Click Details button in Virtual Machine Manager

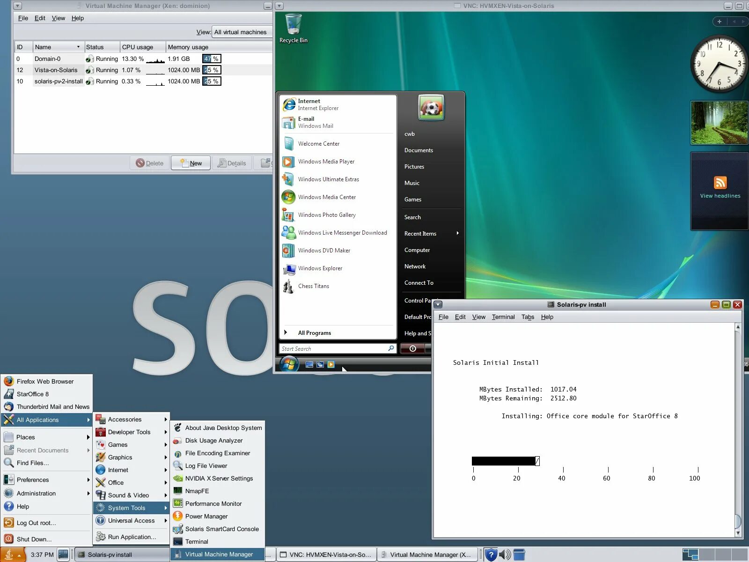(232, 163)
